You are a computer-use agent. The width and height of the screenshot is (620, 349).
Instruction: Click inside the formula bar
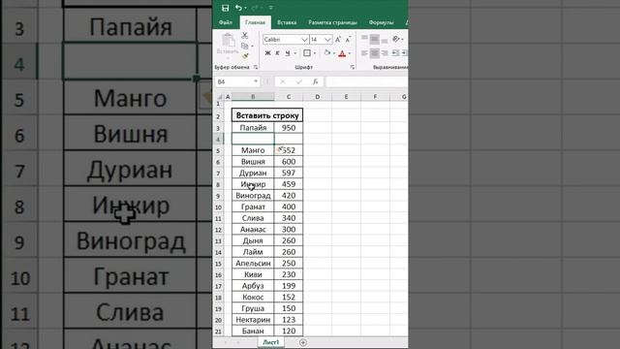coord(366,81)
